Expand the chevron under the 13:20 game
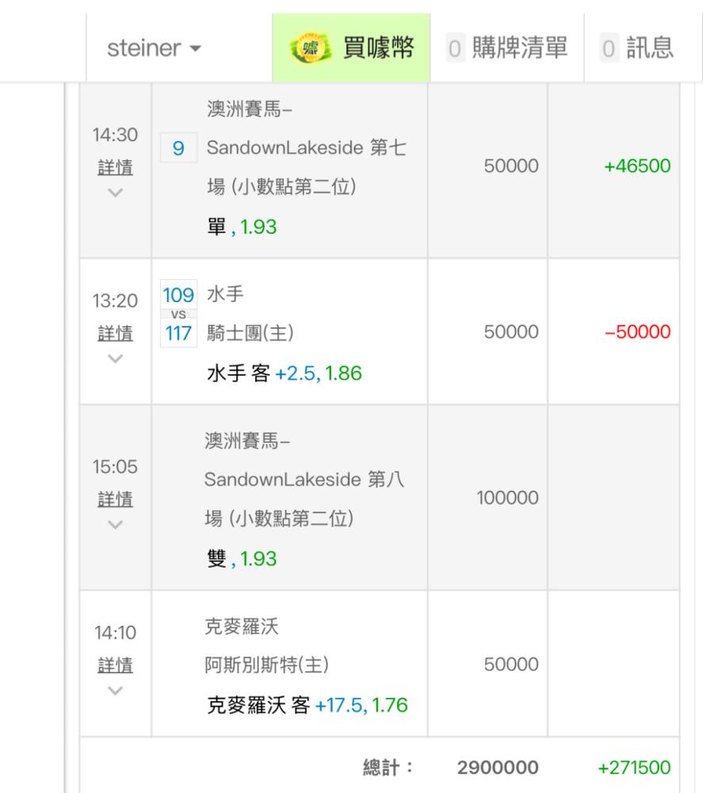This screenshot has width=703, height=793. (x=115, y=358)
